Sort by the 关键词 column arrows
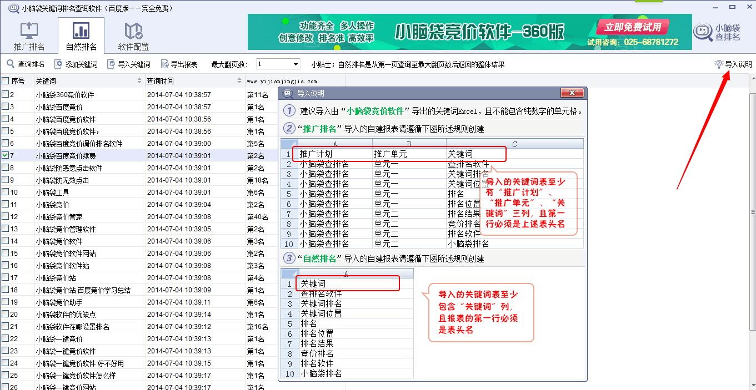Image resolution: width=756 pixels, height=390 pixels. tap(139, 81)
